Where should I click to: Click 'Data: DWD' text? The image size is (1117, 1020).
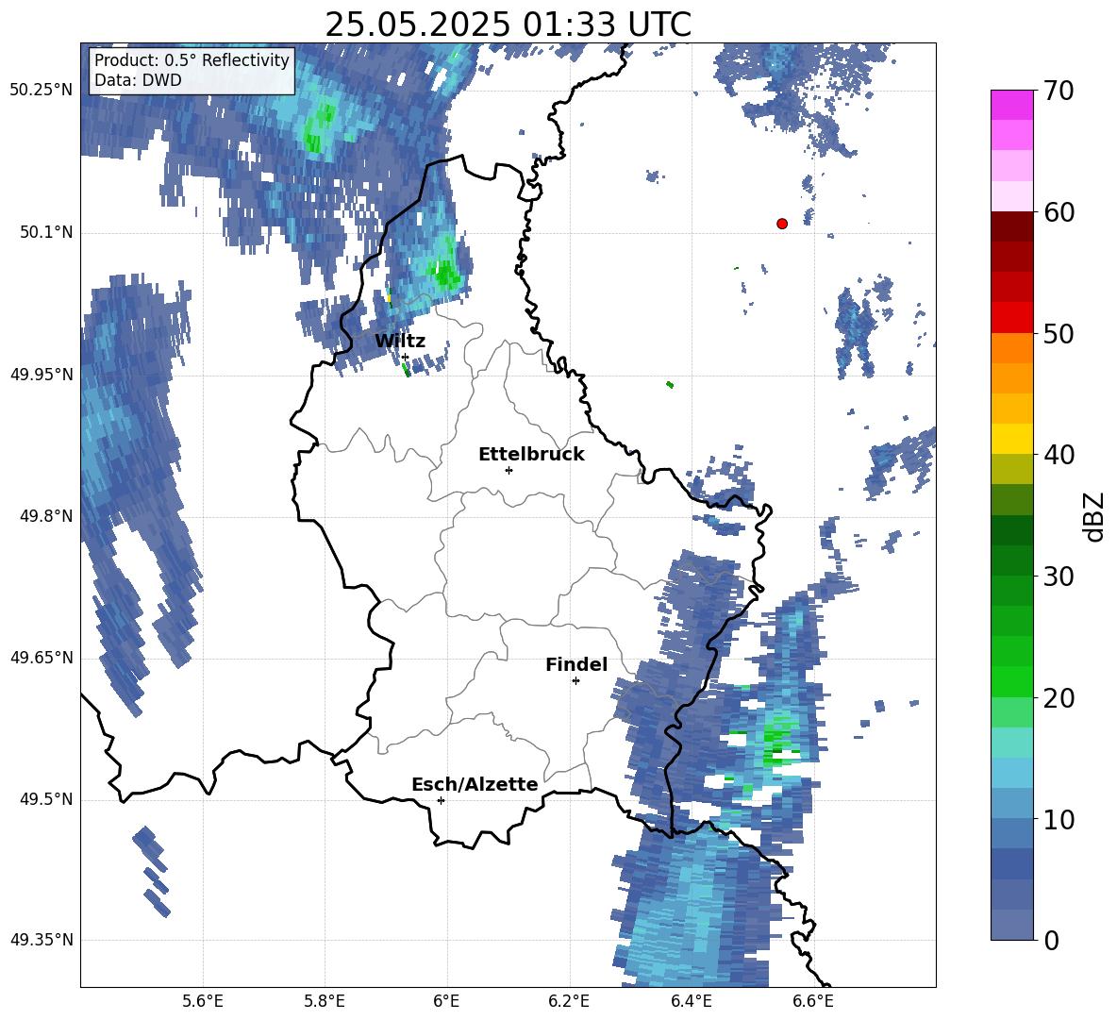point(138,80)
